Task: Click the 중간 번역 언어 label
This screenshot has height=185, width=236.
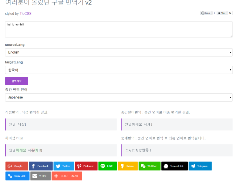Action: click(16, 90)
